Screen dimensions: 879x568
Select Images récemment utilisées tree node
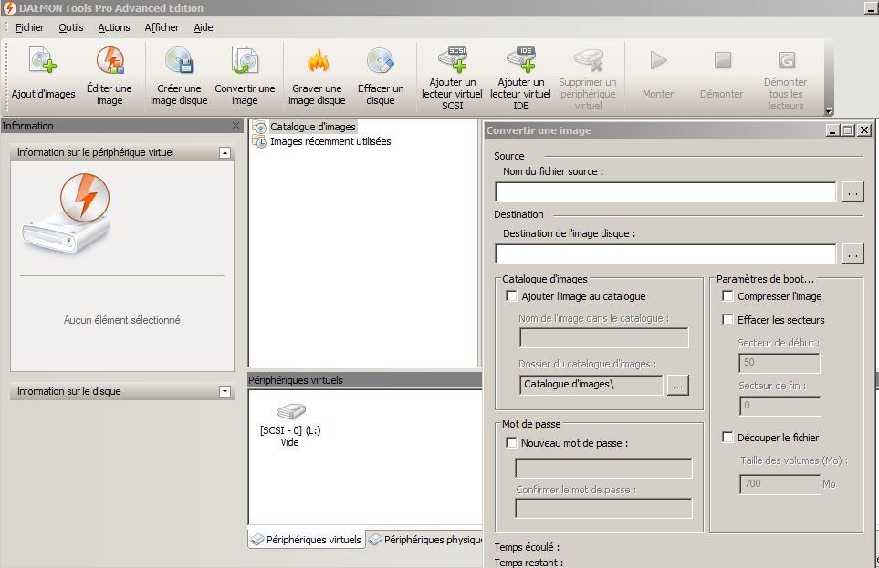330,141
